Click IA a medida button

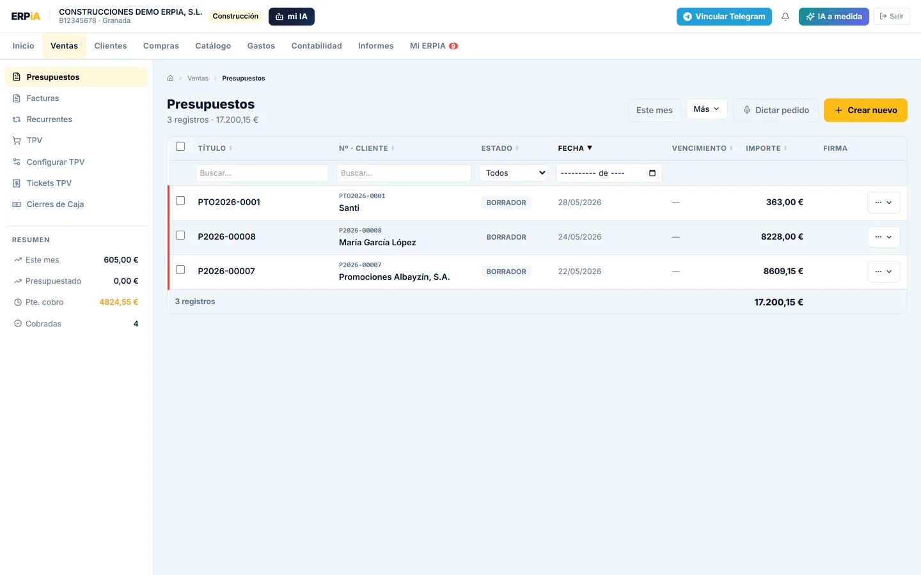(834, 17)
